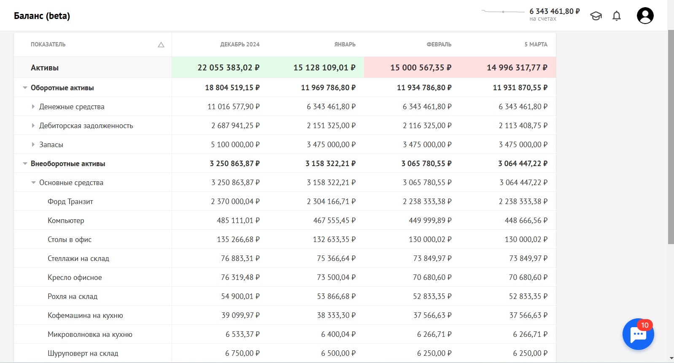674x363 pixels.
Task: Click the account balance sparkline chart
Action: (x=503, y=12)
